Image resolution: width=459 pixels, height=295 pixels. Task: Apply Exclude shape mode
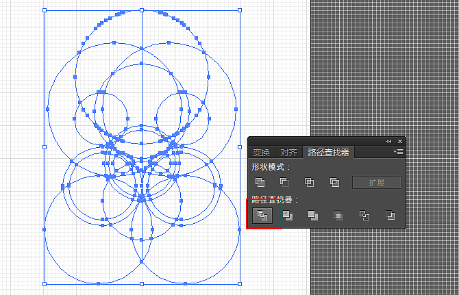tap(334, 183)
